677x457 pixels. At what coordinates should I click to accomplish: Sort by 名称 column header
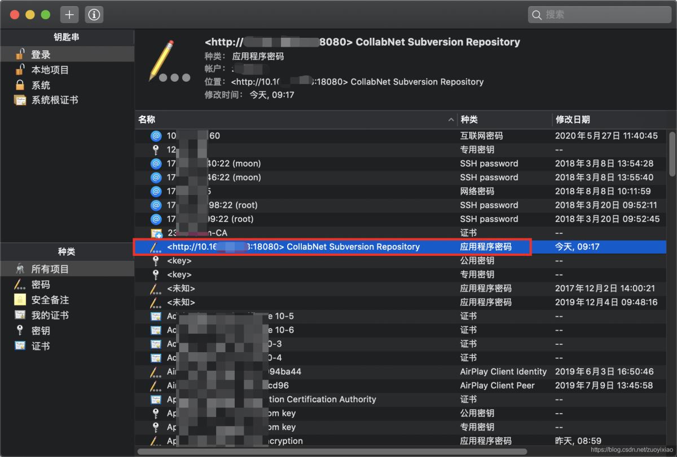click(x=296, y=119)
